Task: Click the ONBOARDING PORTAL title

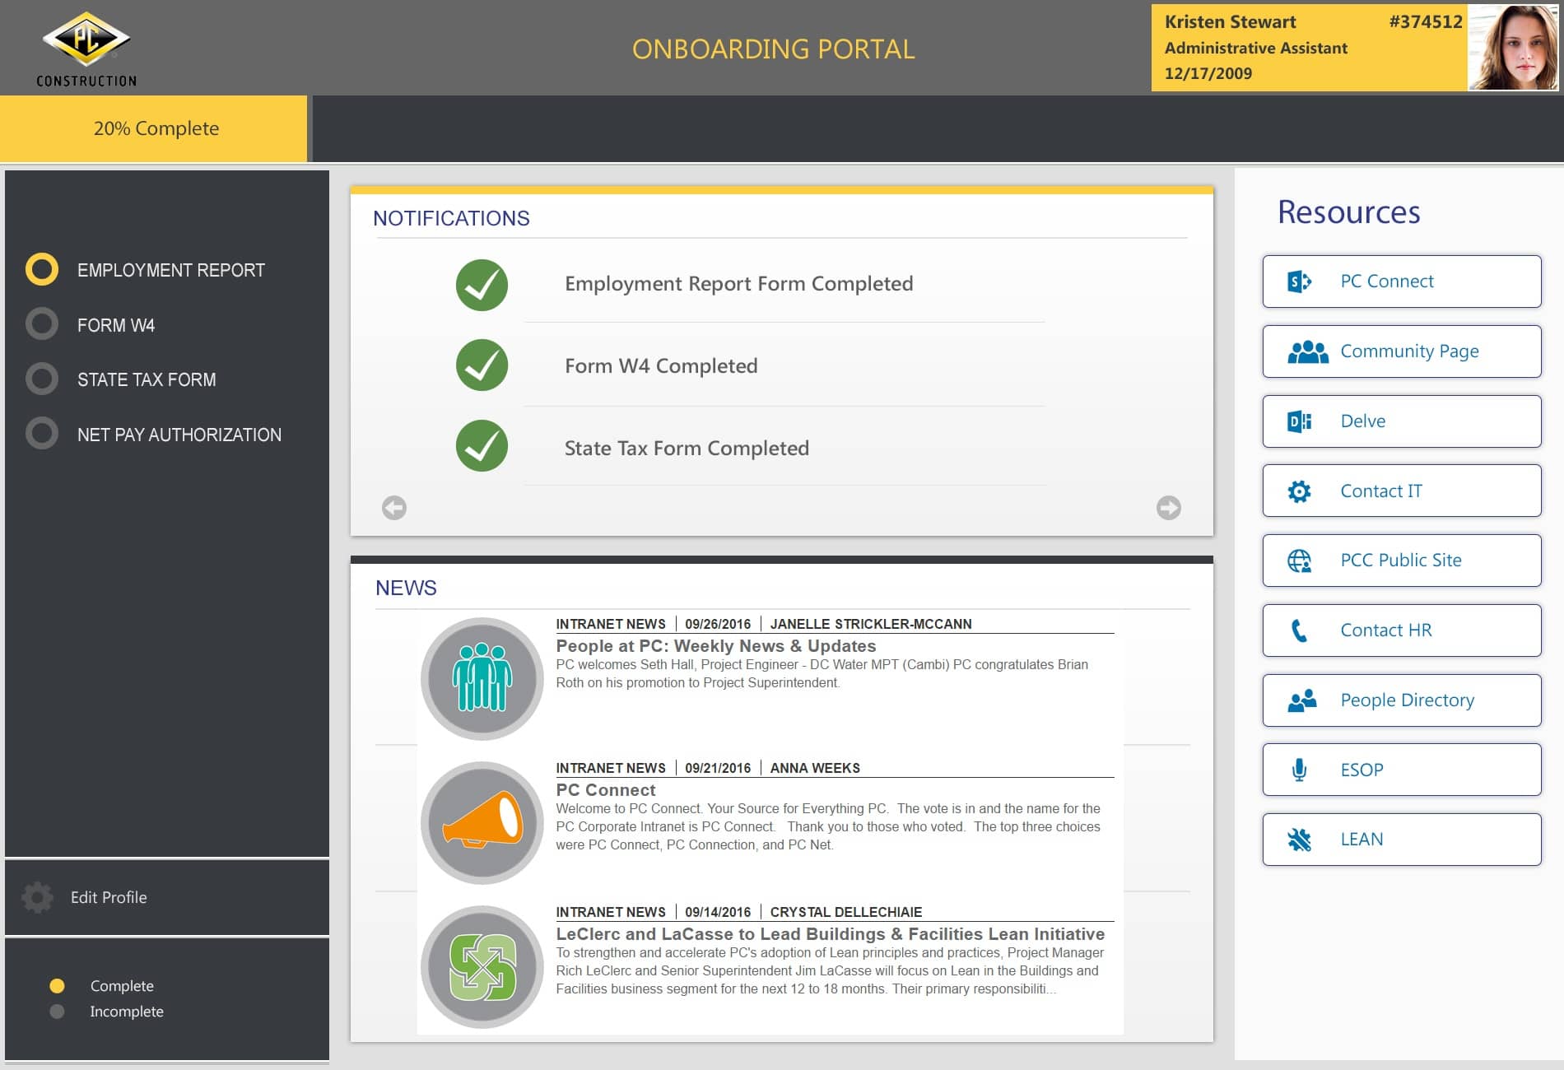Action: coord(773,49)
